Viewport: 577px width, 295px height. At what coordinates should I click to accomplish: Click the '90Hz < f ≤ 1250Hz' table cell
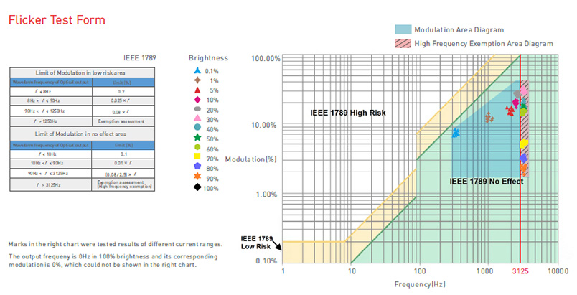[51, 111]
